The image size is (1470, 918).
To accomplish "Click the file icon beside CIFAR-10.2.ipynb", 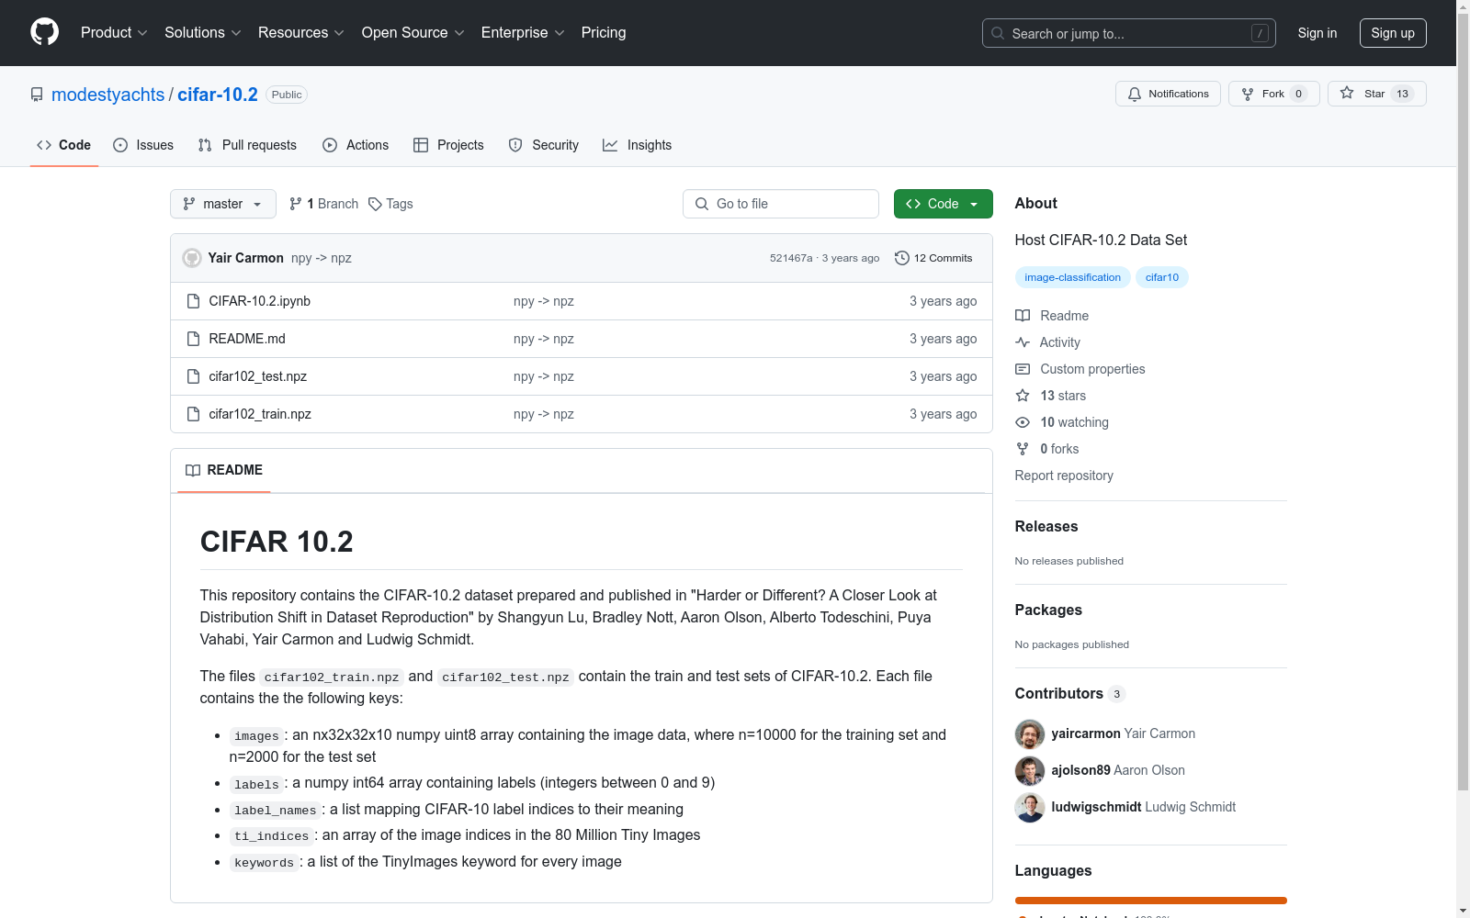I will pos(193,301).
